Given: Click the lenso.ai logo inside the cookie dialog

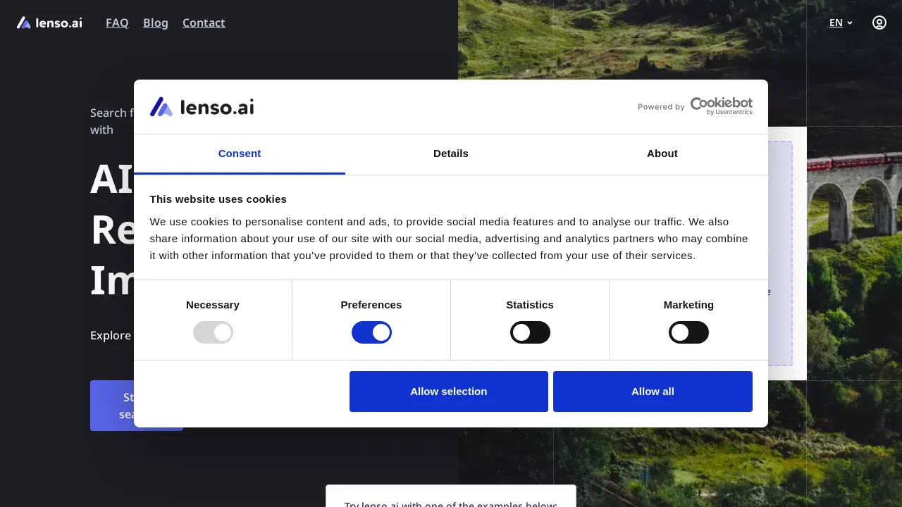Looking at the screenshot, I should 202,106.
